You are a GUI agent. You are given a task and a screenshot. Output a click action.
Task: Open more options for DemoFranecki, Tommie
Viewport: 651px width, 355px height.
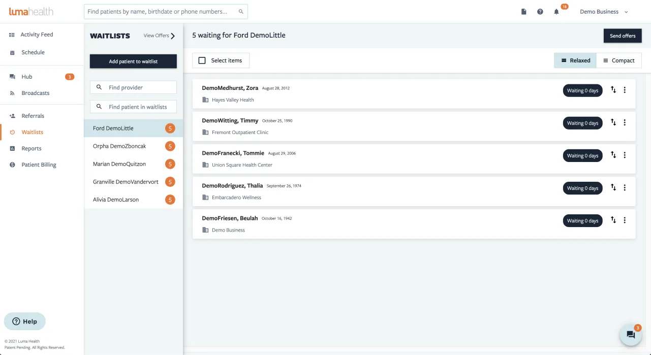click(x=625, y=155)
